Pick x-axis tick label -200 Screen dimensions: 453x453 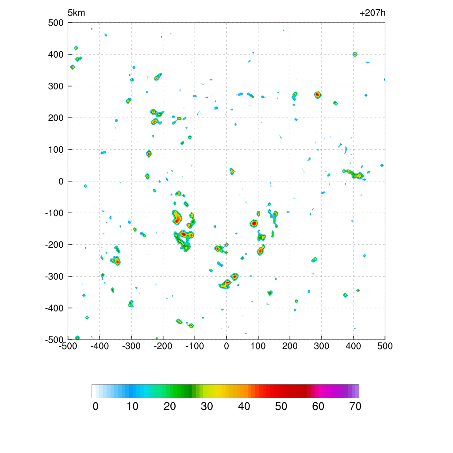[163, 346]
